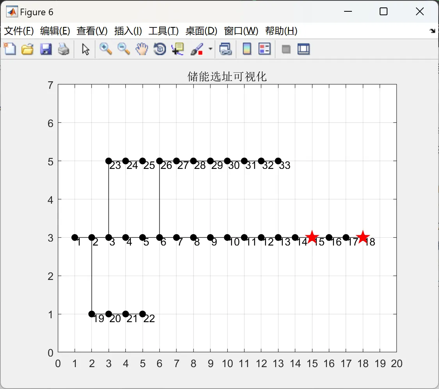Click the y-axis tick label 7
439x389 pixels.
[x=50, y=85]
